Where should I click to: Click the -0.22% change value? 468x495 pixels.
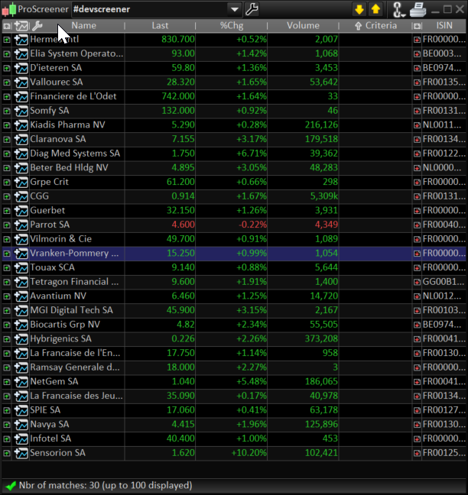coord(252,225)
